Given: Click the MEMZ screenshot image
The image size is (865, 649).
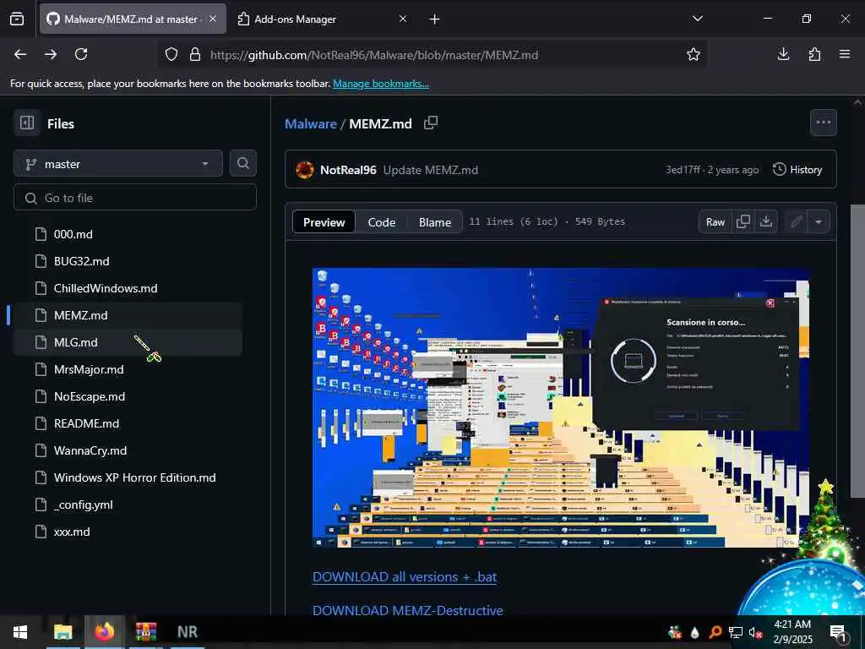Looking at the screenshot, I should [561, 408].
